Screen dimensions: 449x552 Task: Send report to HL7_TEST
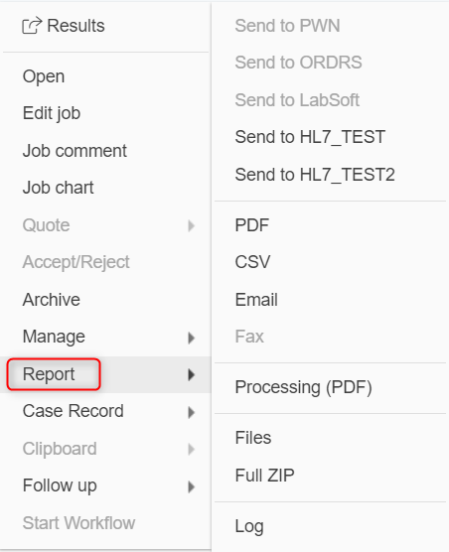310,137
